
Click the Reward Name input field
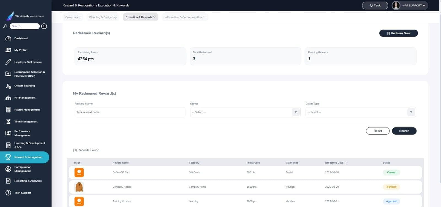[x=130, y=112]
